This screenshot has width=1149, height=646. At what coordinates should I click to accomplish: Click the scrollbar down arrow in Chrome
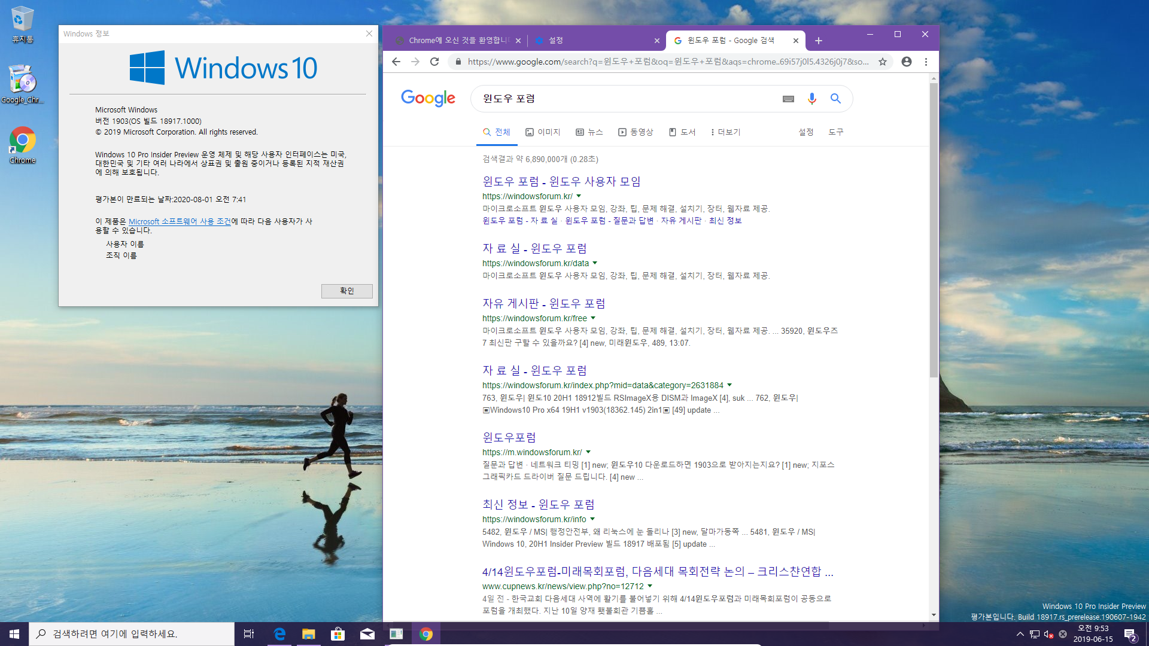934,615
